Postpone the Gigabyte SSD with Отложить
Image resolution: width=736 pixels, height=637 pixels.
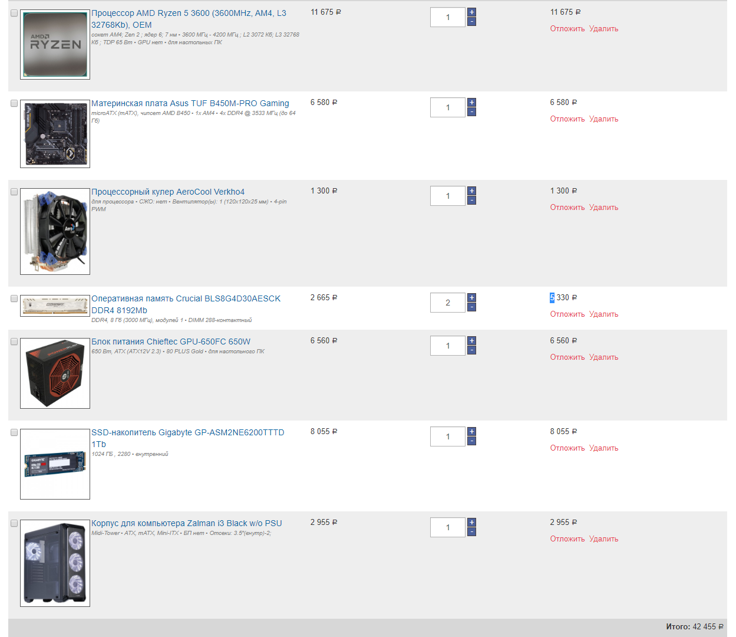[567, 448]
